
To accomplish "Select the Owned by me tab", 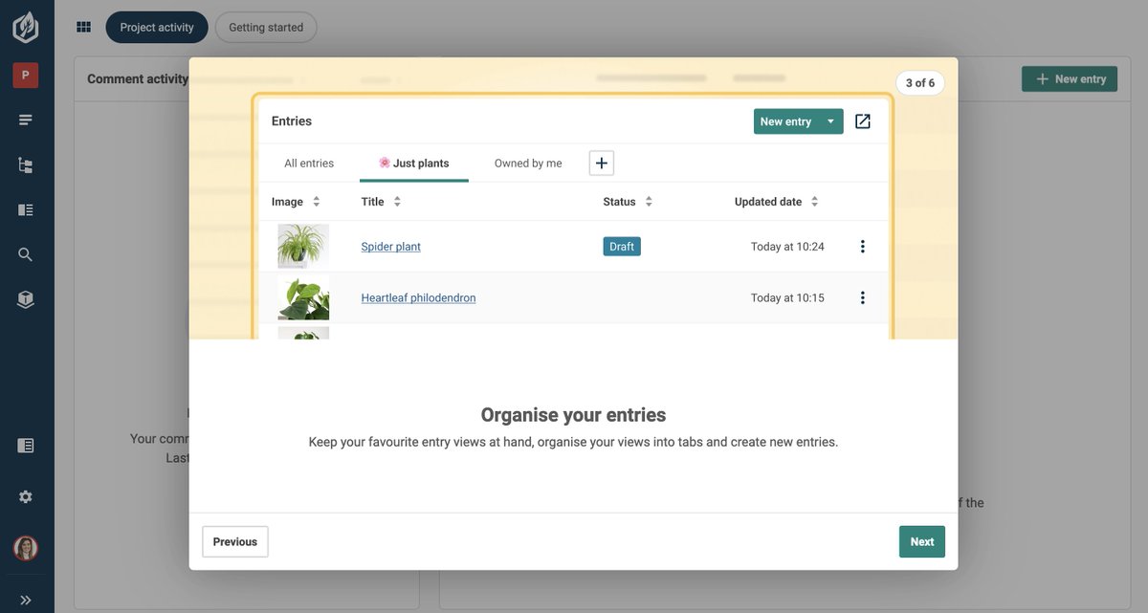I will [528, 164].
